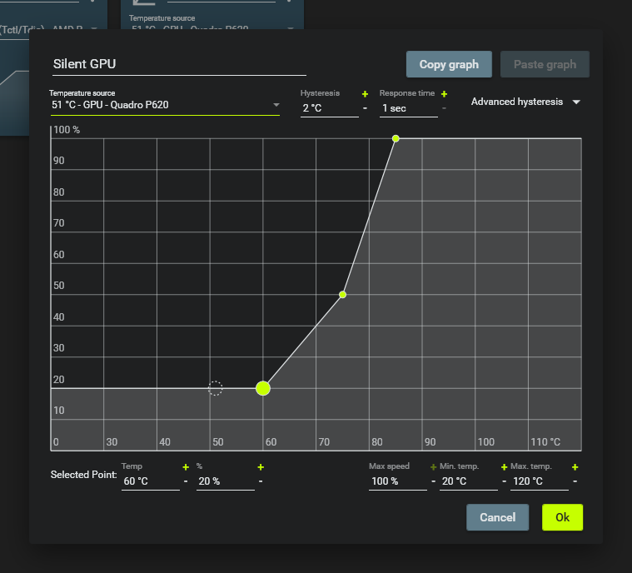Select the 50% curve point on graph
This screenshot has height=573, width=632.
pyautogui.click(x=342, y=295)
